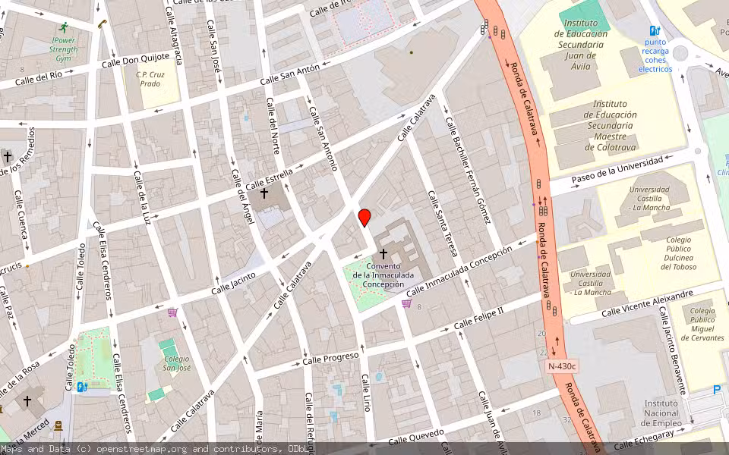This screenshot has height=455, width=729.
Task: Click the 'Calle de la Luz' label
Action: coord(142,197)
